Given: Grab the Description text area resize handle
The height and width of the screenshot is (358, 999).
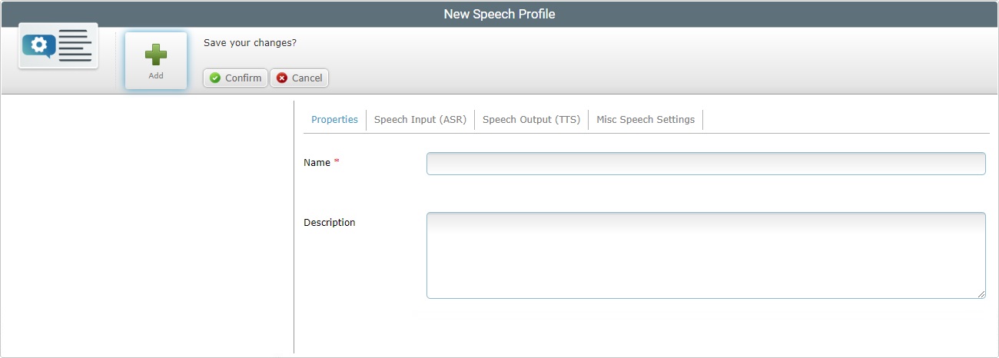Looking at the screenshot, I should (981, 294).
